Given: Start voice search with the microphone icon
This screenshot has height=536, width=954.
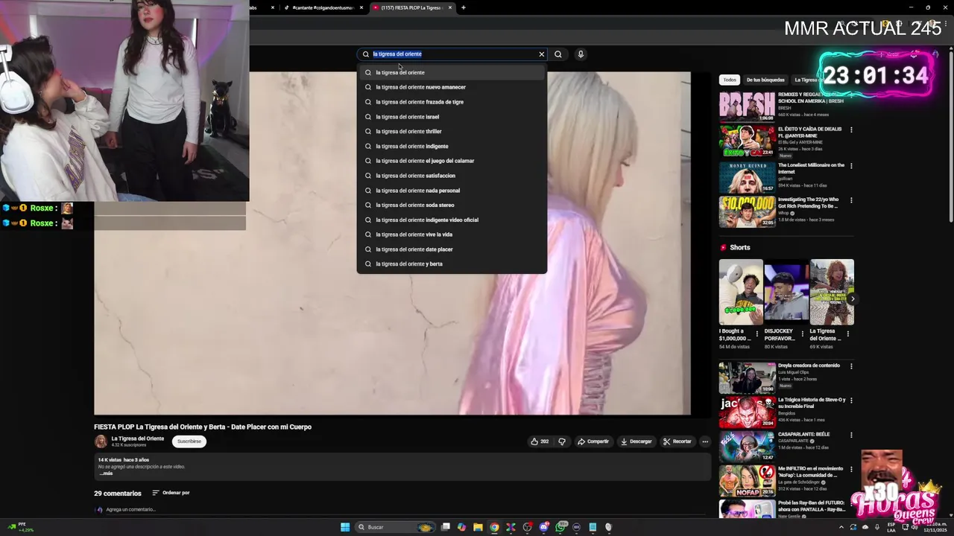Looking at the screenshot, I should pos(581,54).
